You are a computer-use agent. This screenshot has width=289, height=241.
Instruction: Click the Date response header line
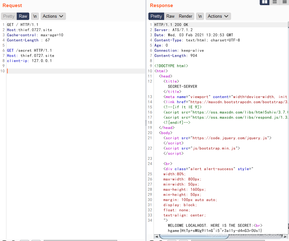[x=194, y=35]
